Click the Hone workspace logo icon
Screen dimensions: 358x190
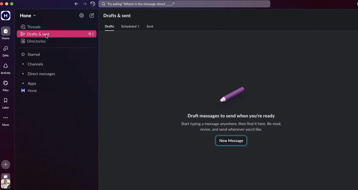(x=6, y=16)
